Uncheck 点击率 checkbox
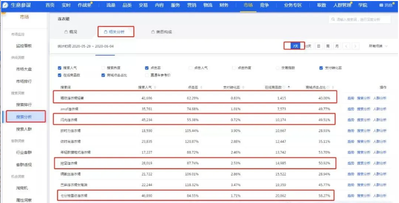 (x=147, y=68)
